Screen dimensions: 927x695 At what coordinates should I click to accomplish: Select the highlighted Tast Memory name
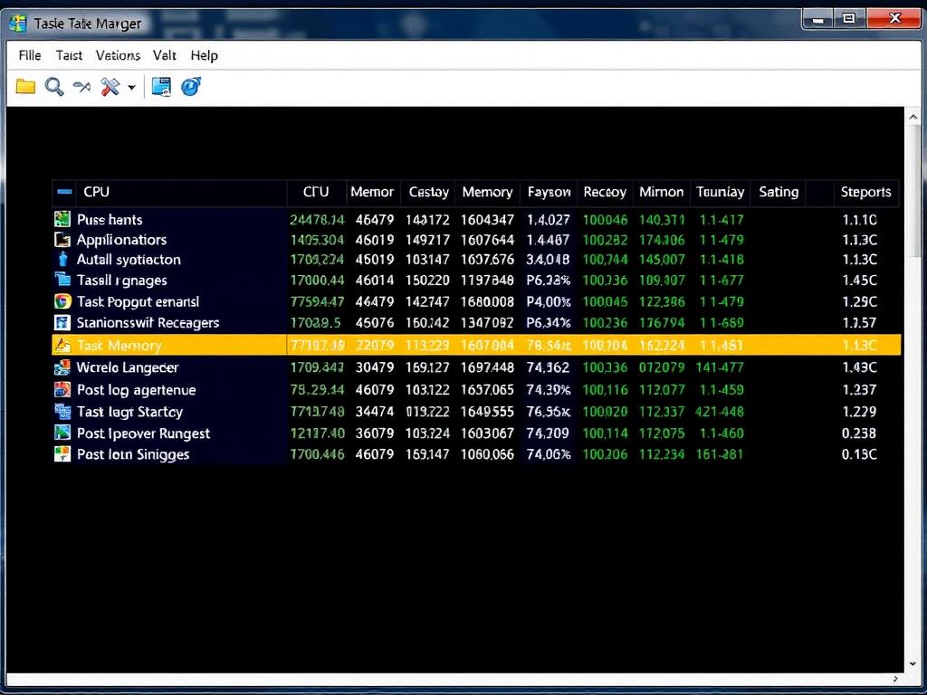(x=119, y=346)
